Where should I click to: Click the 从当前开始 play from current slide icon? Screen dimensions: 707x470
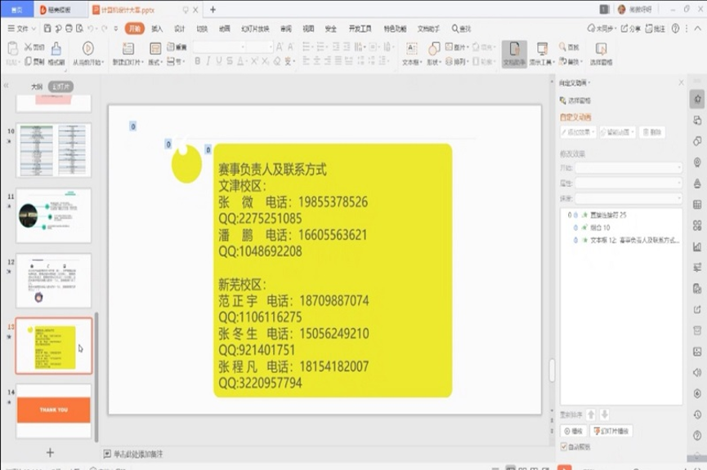[87, 47]
